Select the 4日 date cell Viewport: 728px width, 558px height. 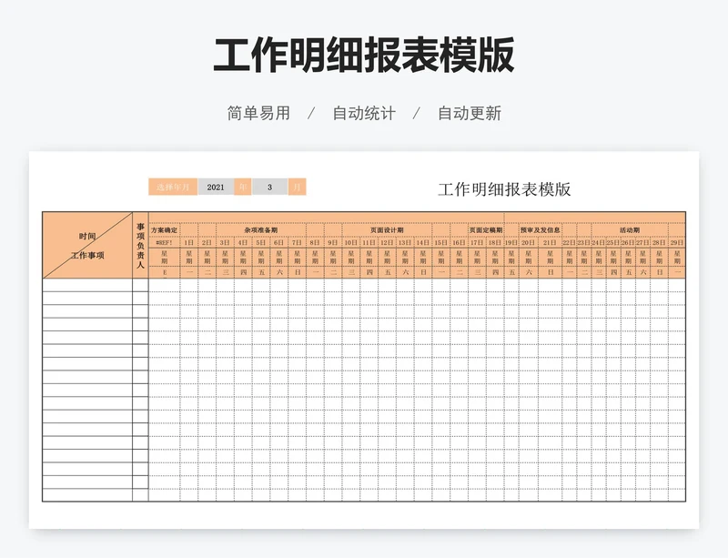tap(243, 242)
